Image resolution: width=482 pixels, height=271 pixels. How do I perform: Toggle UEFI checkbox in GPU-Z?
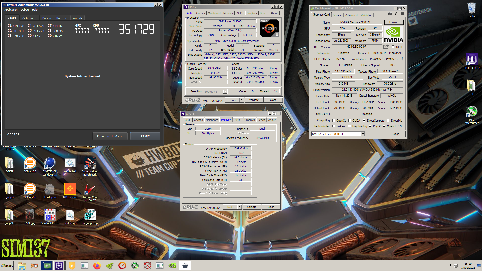click(x=393, y=47)
